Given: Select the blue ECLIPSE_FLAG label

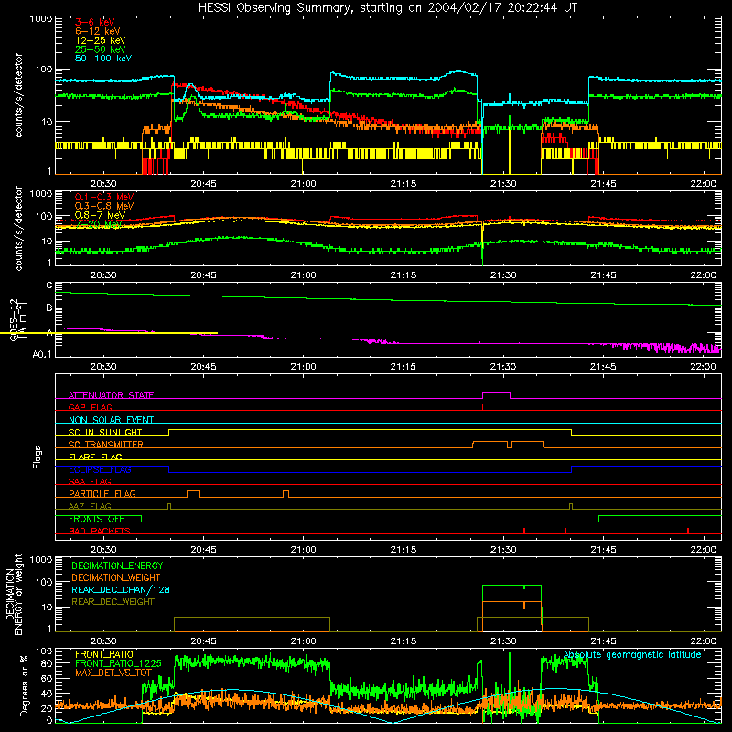Looking at the screenshot, I should coord(100,469).
